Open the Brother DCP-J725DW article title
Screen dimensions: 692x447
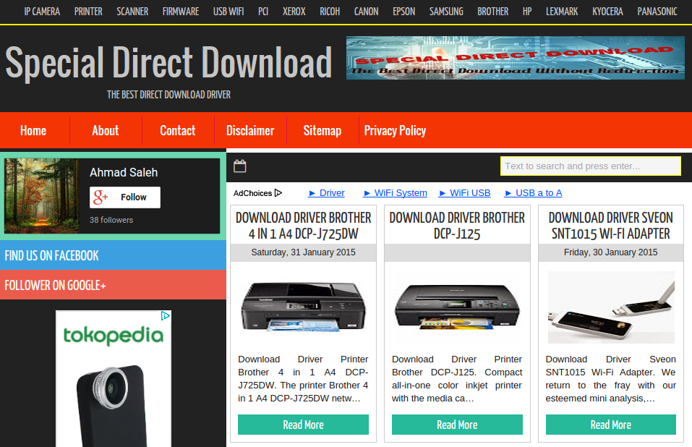click(x=303, y=226)
